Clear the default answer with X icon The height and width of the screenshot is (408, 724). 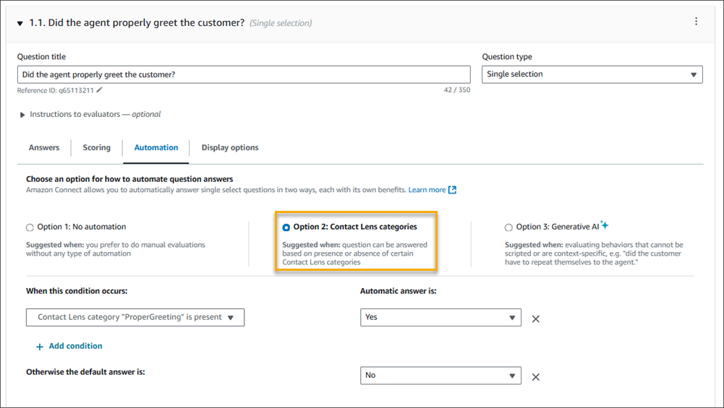(536, 376)
